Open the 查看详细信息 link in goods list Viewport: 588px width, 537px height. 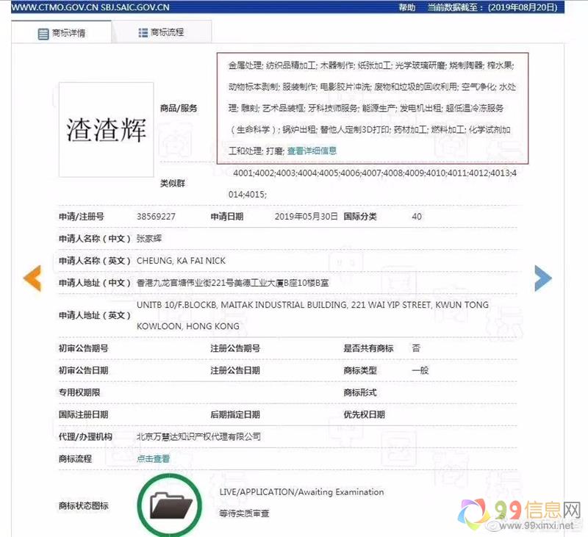click(312, 151)
